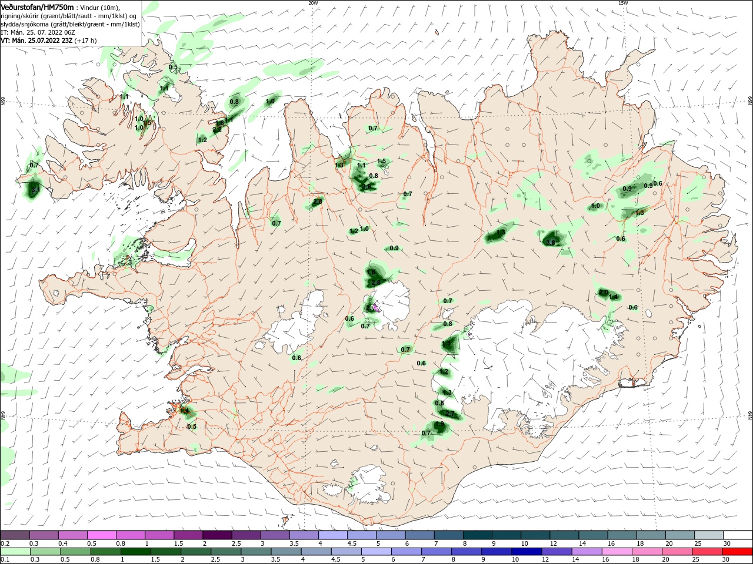
Task: Select the light gray snow swatch for 25–30
Action: click(x=709, y=535)
